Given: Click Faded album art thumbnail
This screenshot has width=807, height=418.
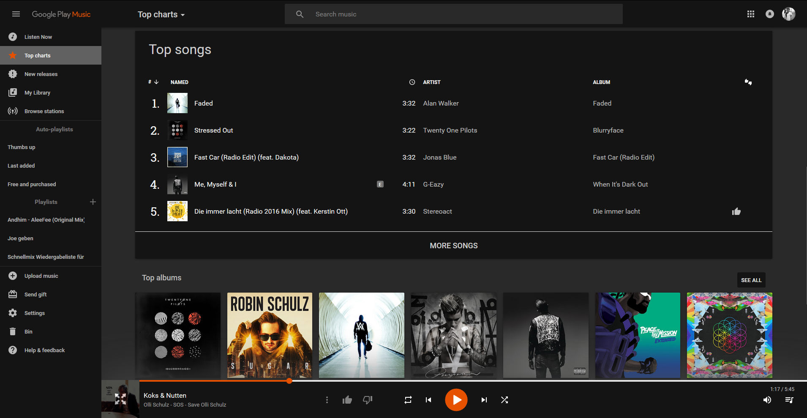Looking at the screenshot, I should click(177, 103).
